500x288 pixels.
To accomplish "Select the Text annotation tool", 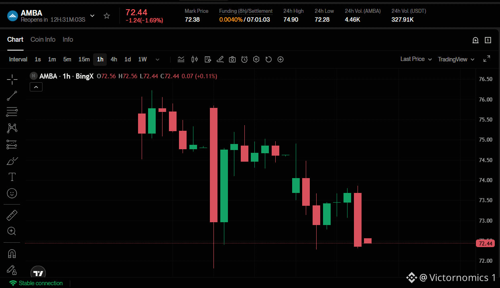I will 12,177.
